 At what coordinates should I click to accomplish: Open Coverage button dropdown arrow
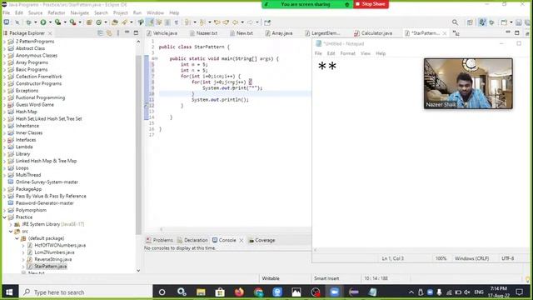(x=65, y=22)
